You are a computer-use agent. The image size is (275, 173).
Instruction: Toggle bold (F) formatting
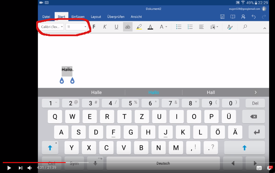(94, 27)
